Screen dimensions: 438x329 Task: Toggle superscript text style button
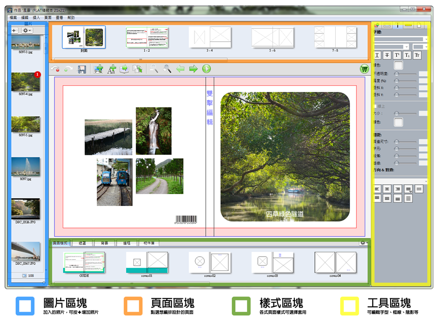pyautogui.click(x=397, y=56)
